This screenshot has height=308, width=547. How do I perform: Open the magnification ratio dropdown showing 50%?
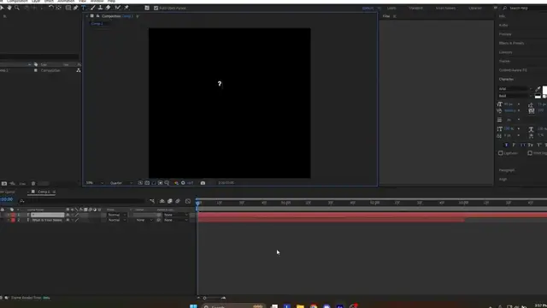click(95, 182)
